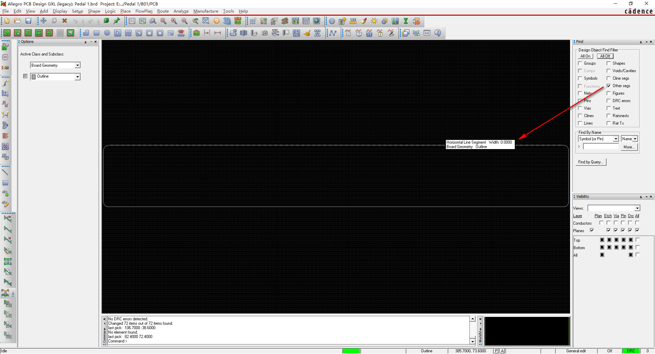This screenshot has width=655, height=354.
Task: Open the CM constraint manager icon
Action: (295, 21)
